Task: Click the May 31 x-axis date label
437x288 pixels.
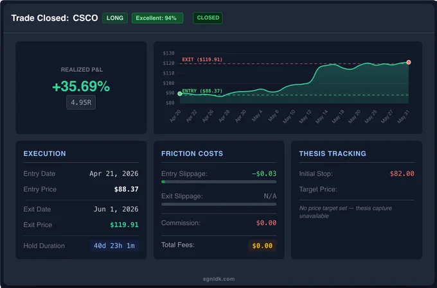Action: coord(404,116)
